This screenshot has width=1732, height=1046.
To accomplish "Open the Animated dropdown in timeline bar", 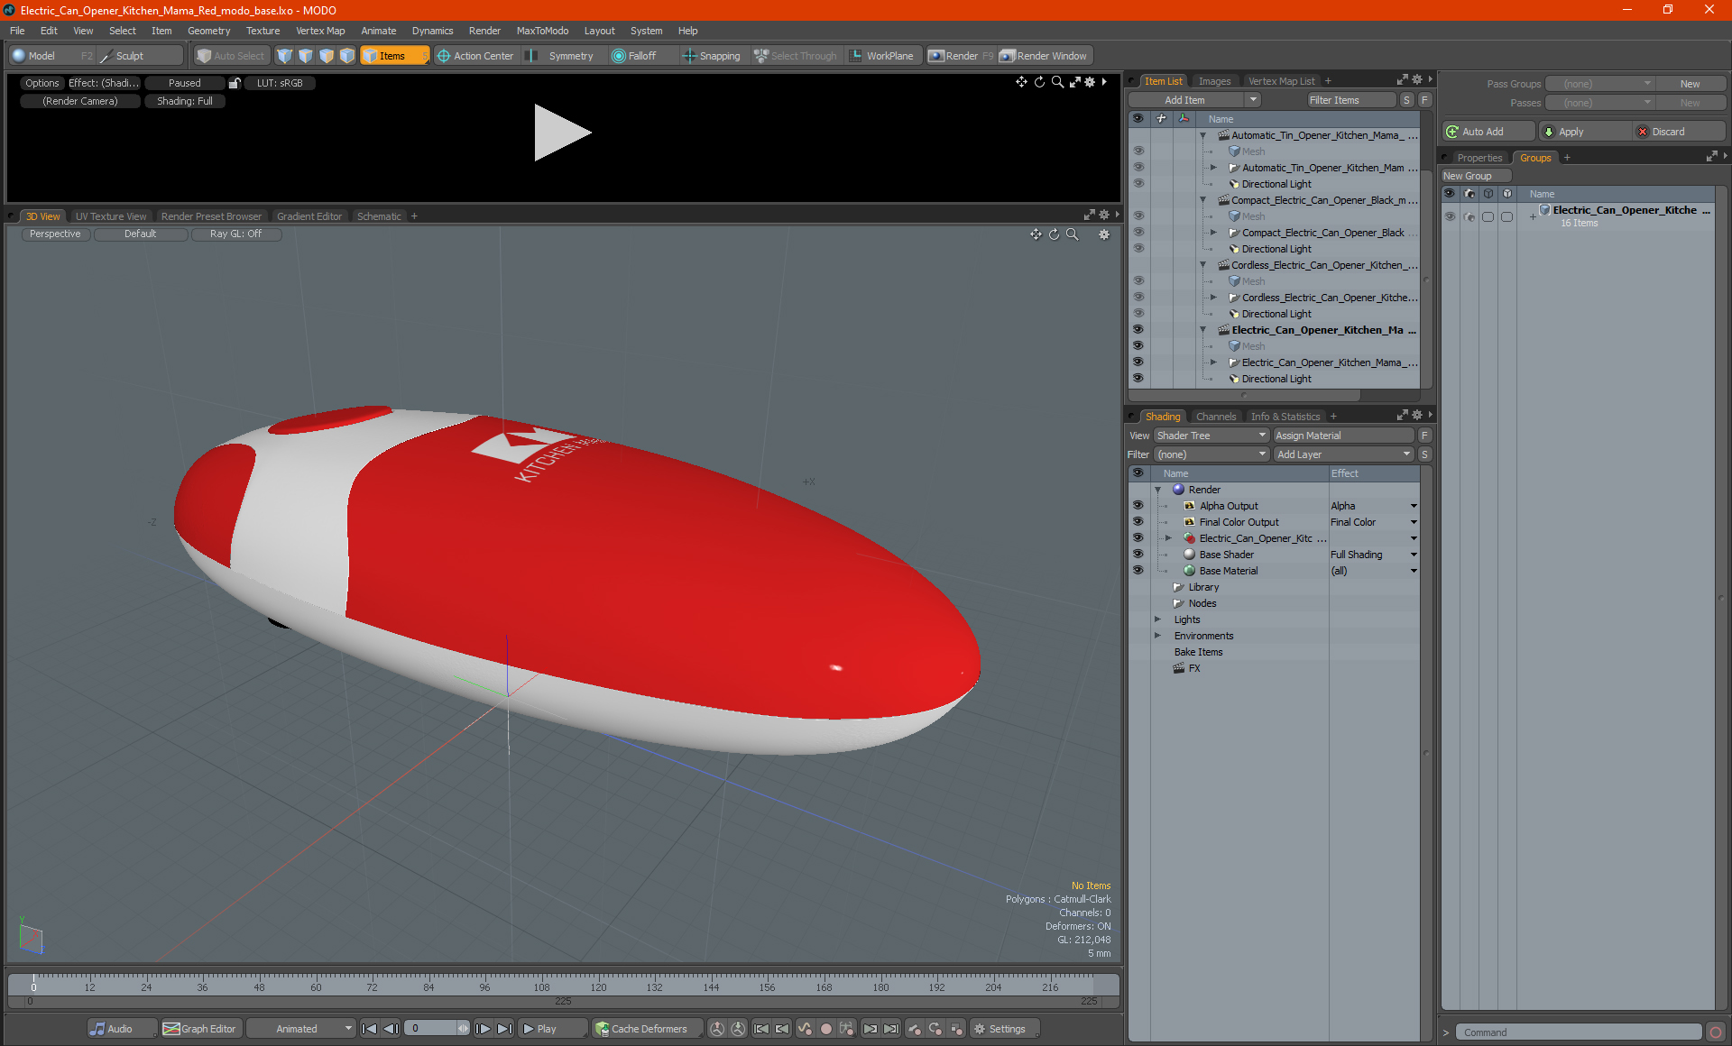I will [x=301, y=1029].
